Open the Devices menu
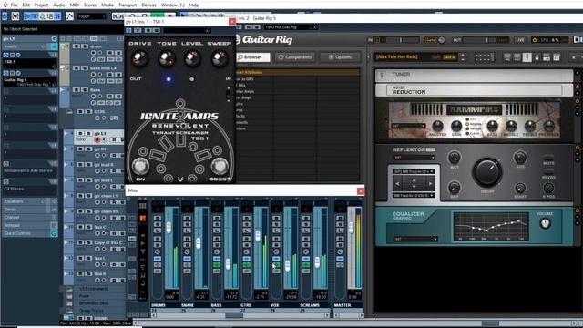The image size is (583, 328). coord(148,5)
